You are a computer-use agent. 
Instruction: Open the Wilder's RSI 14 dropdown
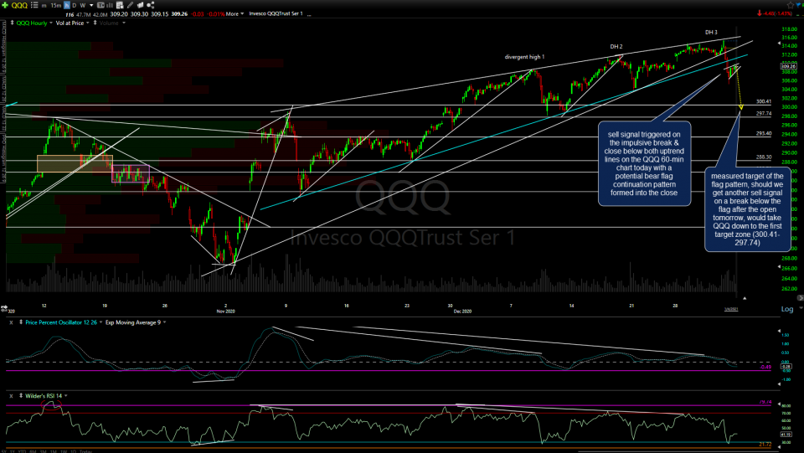pyautogui.click(x=65, y=395)
